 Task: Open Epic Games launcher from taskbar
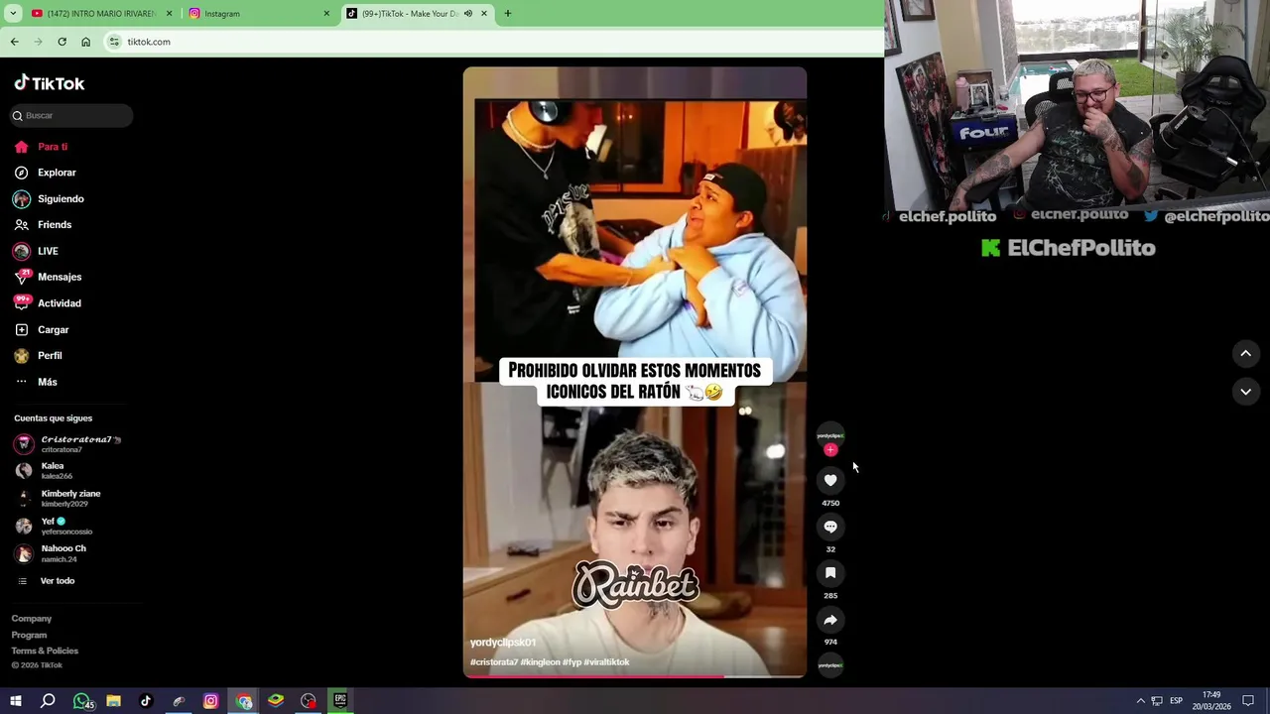point(340,701)
